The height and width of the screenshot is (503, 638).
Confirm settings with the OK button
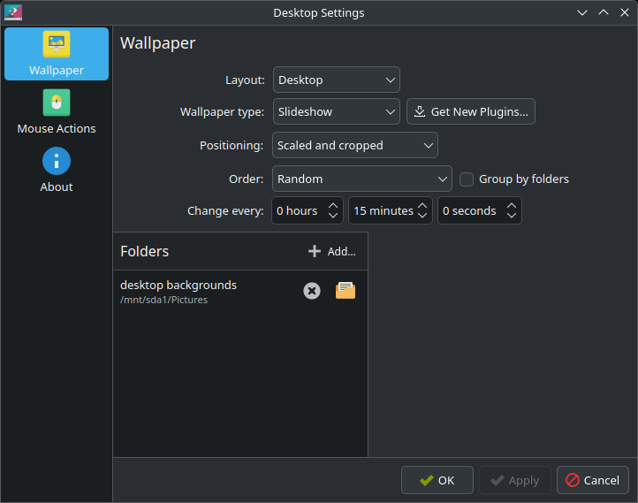(x=437, y=480)
